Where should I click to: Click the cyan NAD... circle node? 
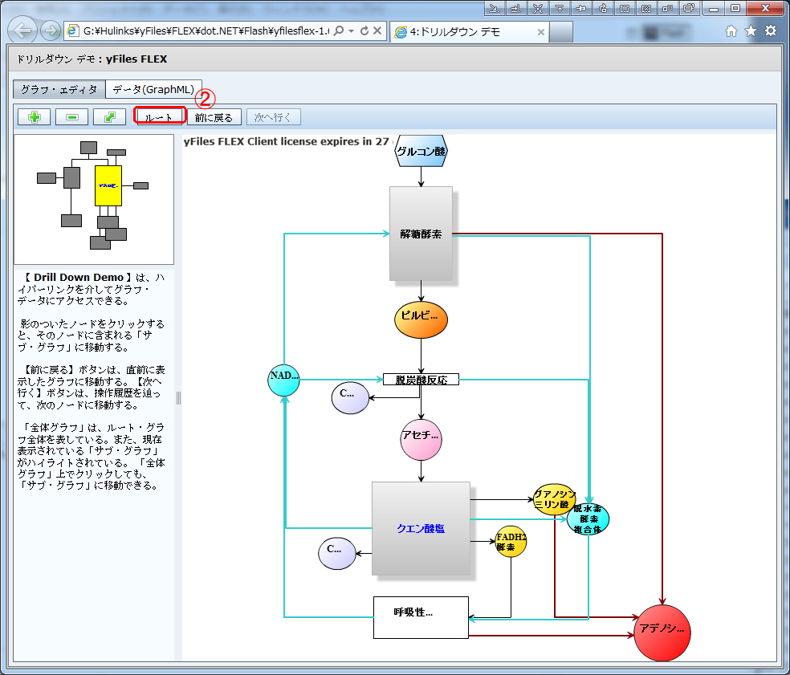tap(283, 380)
